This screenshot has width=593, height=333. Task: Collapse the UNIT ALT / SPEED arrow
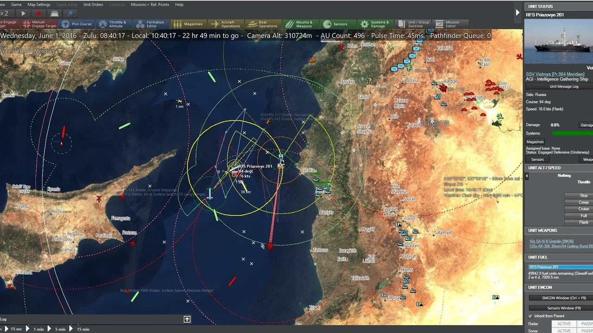pos(527,176)
